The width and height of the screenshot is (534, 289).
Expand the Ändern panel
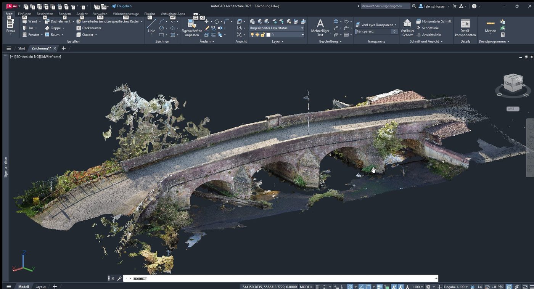pyautogui.click(x=207, y=41)
